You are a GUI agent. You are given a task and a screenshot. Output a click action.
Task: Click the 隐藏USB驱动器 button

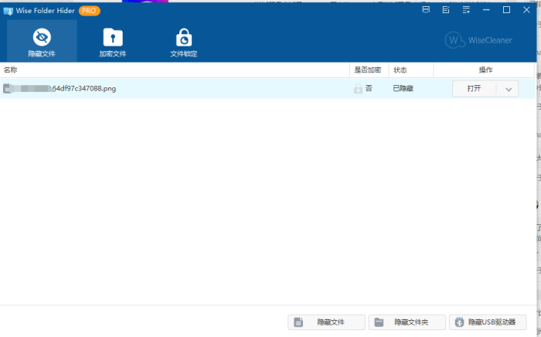coord(488,322)
